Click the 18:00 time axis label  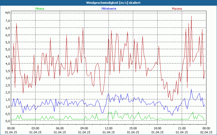[157, 128]
